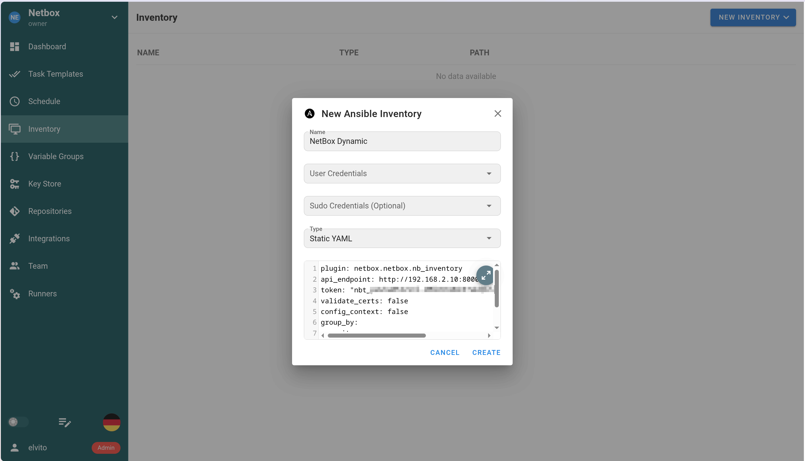Click the Variable Groups braces icon
Viewport: 805px width, 461px height.
pyautogui.click(x=15, y=157)
